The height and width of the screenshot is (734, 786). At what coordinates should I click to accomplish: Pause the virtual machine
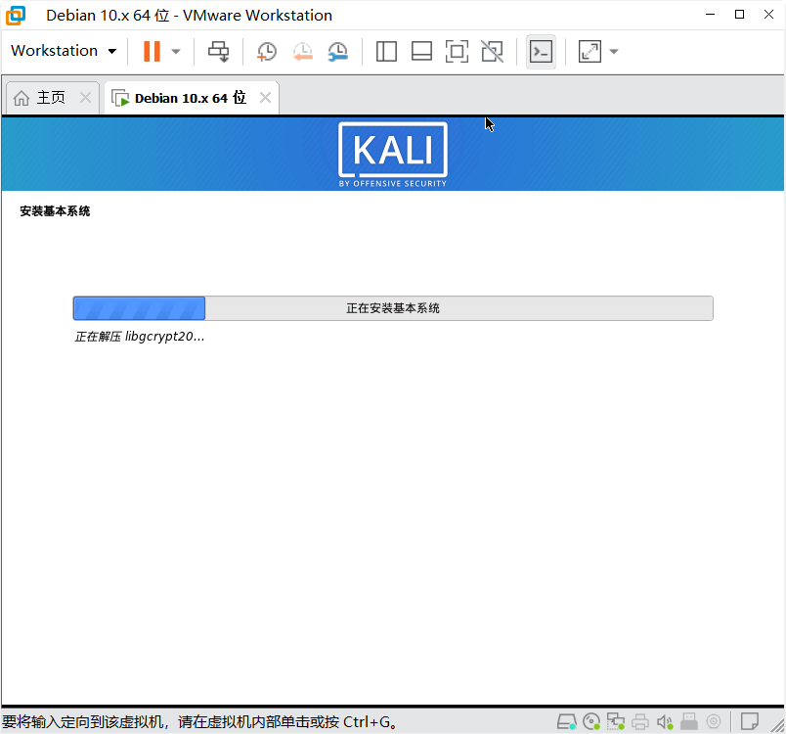[x=152, y=51]
